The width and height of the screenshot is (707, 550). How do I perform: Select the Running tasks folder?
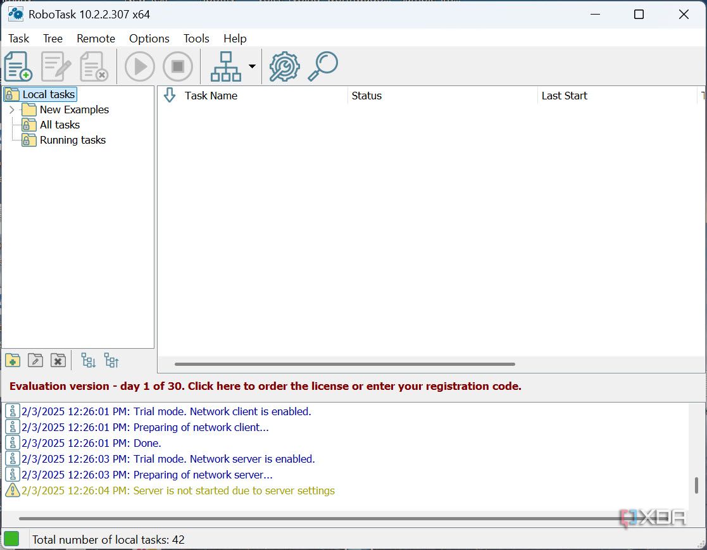pyautogui.click(x=72, y=140)
